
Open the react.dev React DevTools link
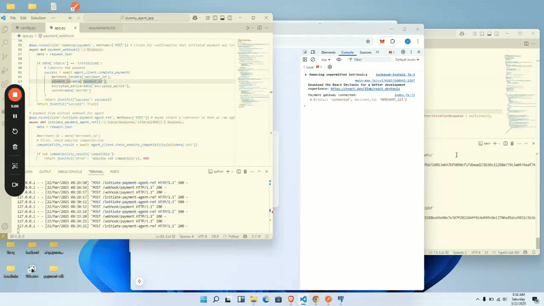[364, 89]
